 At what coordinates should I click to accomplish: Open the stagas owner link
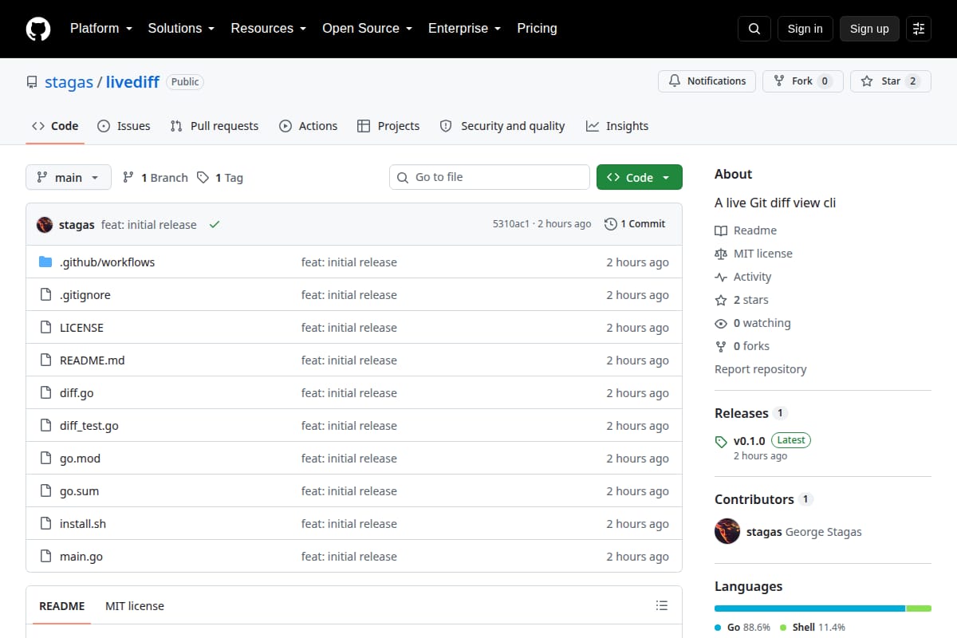point(69,82)
